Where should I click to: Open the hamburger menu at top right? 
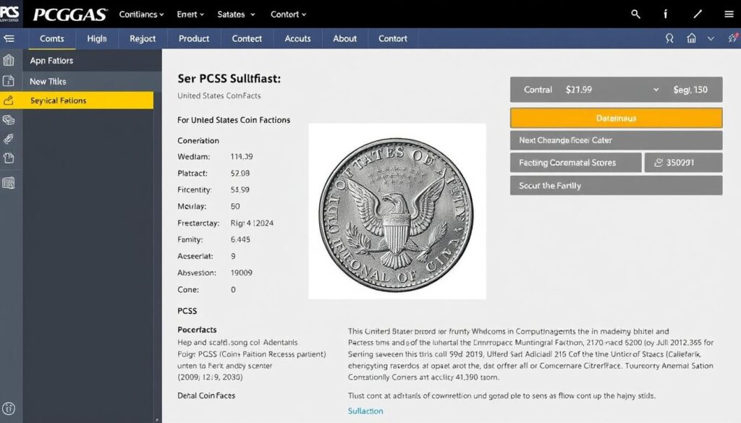pos(728,14)
